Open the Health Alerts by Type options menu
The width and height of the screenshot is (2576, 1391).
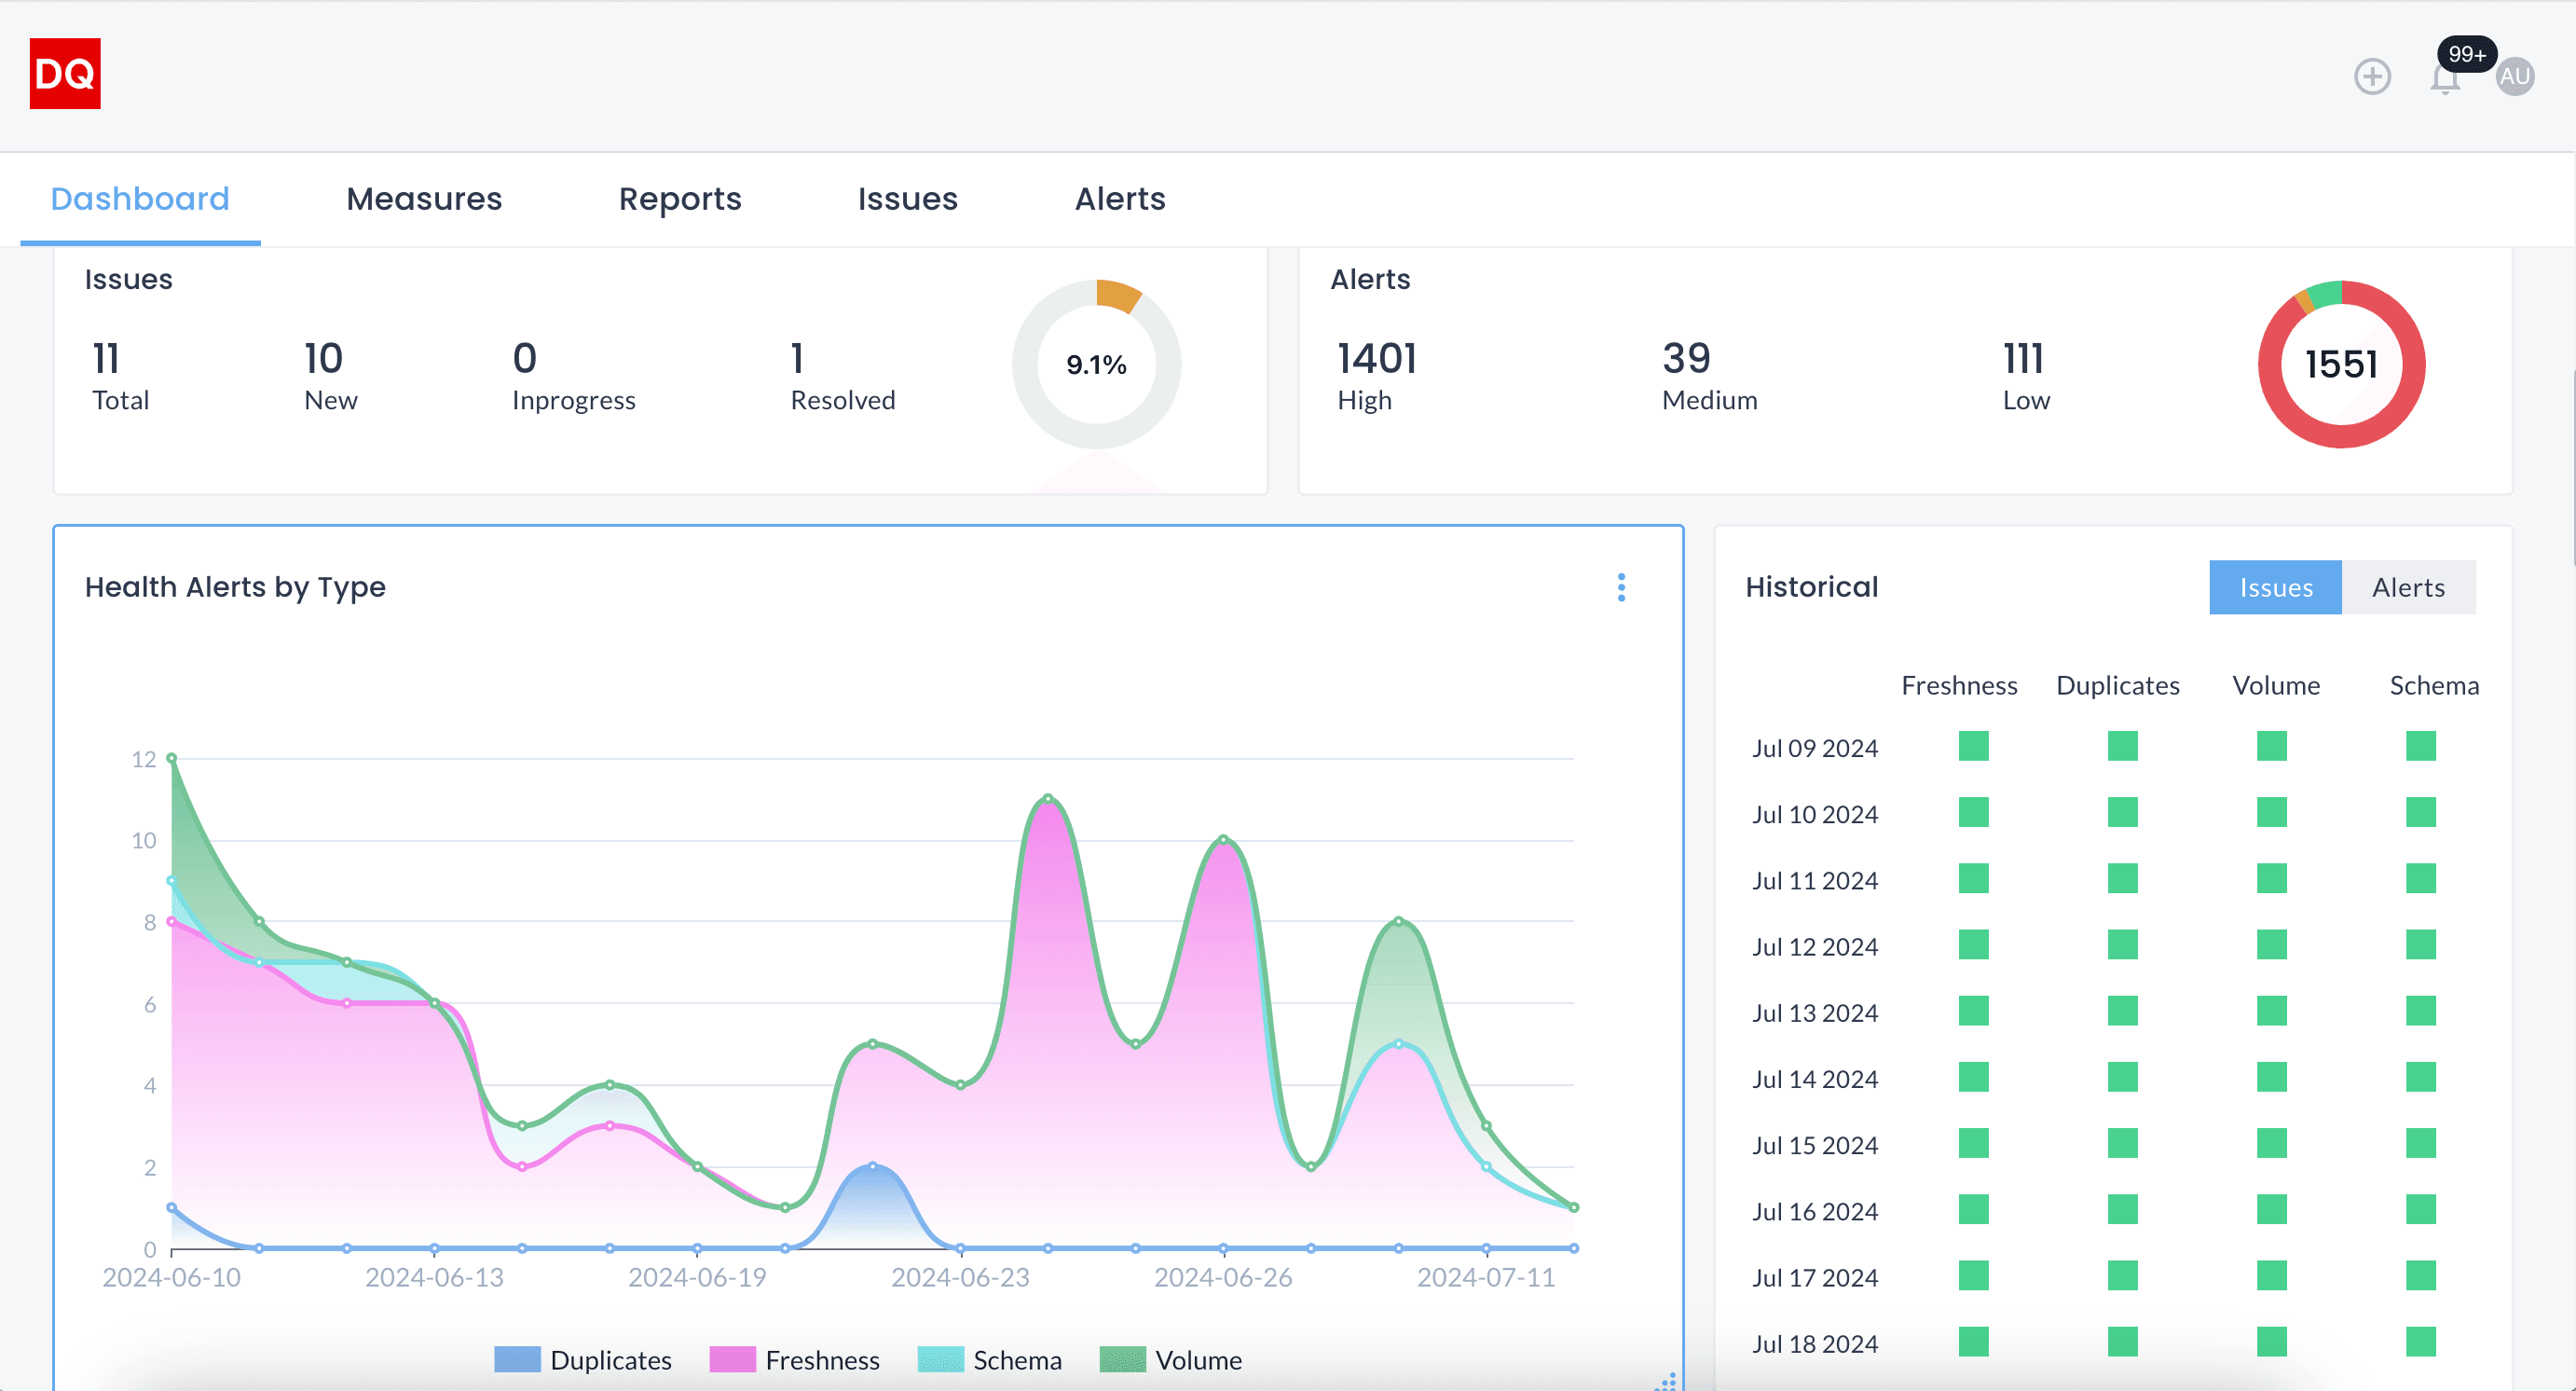point(1621,587)
